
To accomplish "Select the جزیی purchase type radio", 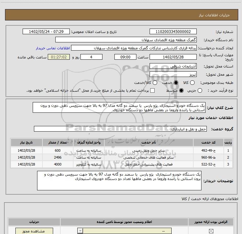I will (x=200, y=90).
